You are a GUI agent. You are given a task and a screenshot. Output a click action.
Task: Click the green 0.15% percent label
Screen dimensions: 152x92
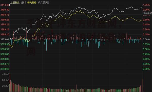(x=146, y=44)
